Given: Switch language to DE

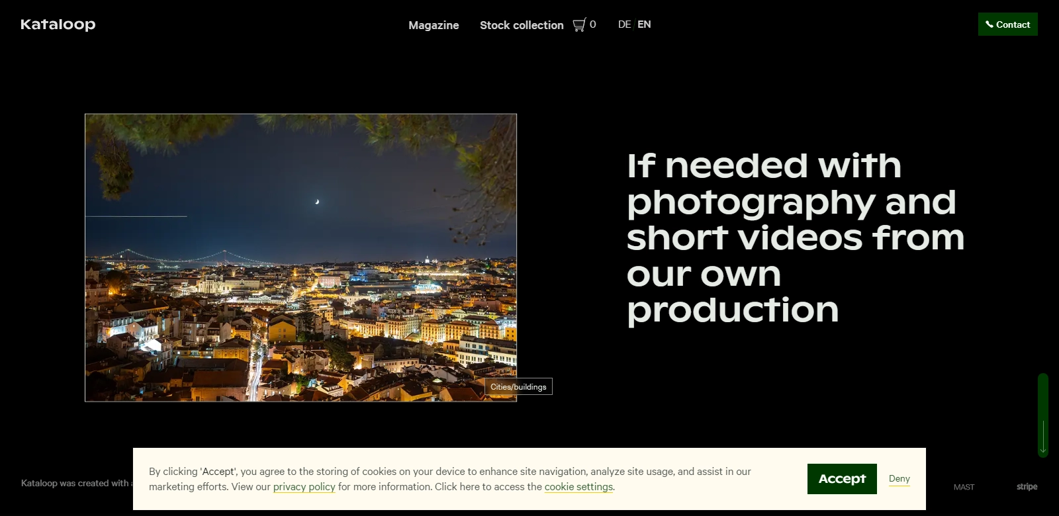Looking at the screenshot, I should [x=624, y=24].
